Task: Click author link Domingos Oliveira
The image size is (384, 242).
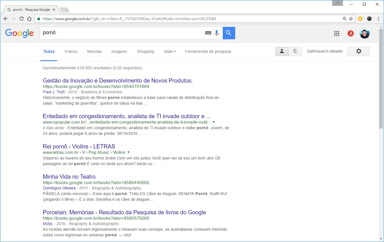Action: [59, 188]
